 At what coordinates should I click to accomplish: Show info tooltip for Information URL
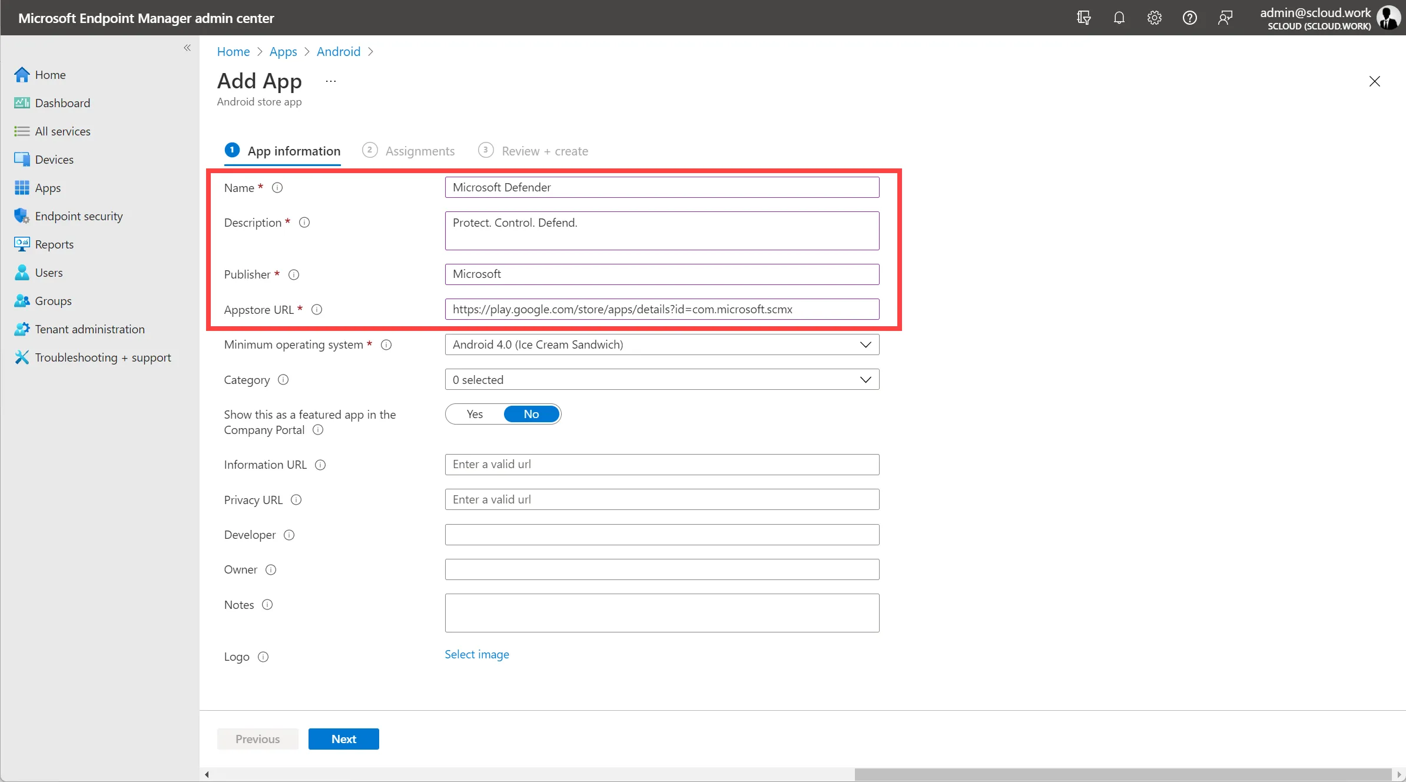coord(320,465)
